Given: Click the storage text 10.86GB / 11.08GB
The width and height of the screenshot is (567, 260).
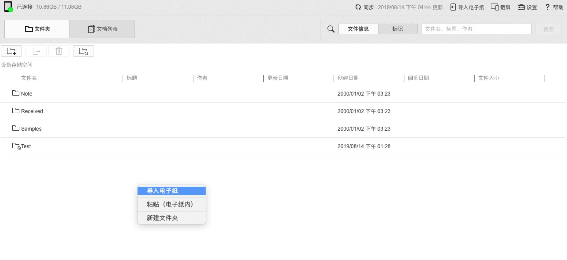Looking at the screenshot, I should [59, 7].
